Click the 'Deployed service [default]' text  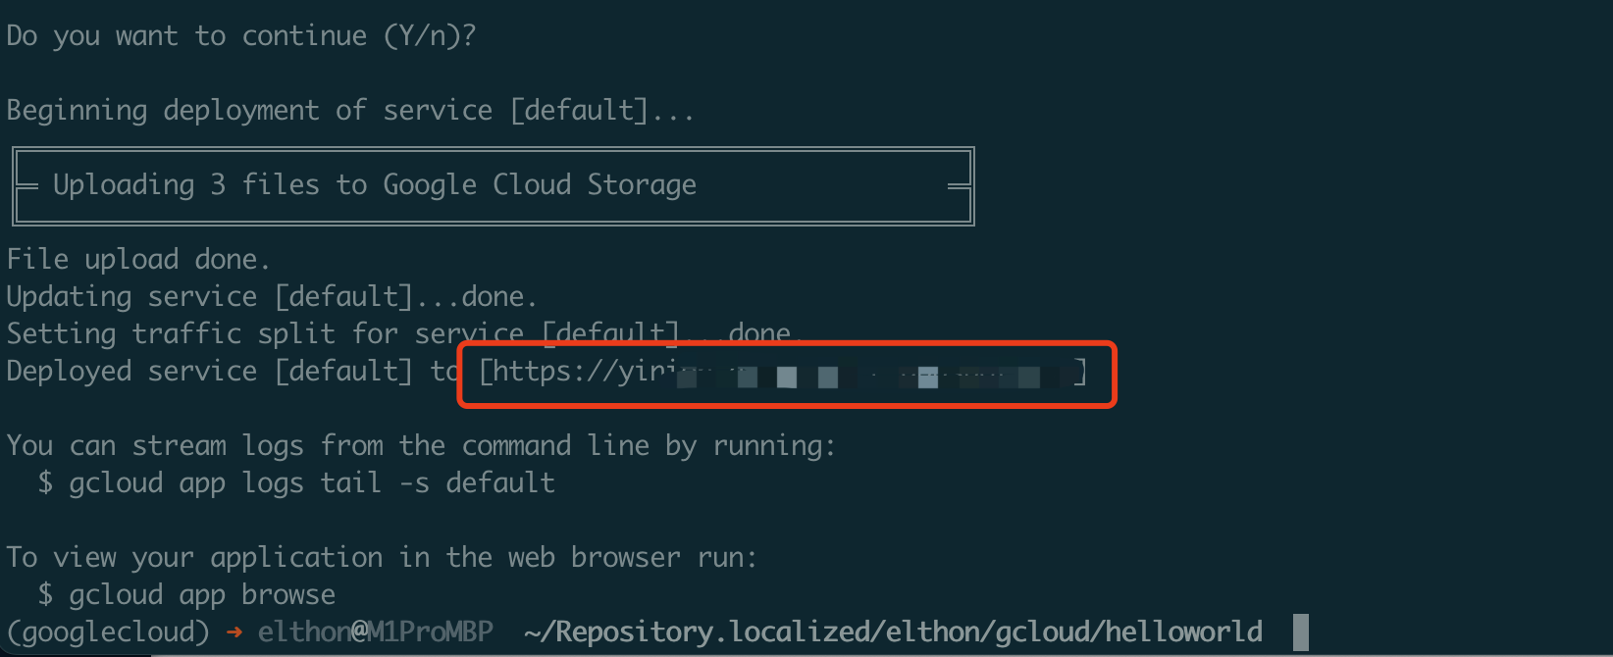[208, 372]
